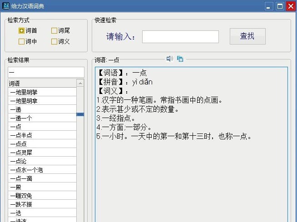Click the results list scrollbar thumb

click(80, 114)
